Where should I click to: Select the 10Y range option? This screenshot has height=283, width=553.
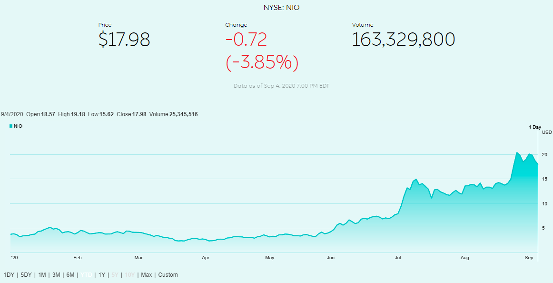tap(130, 274)
